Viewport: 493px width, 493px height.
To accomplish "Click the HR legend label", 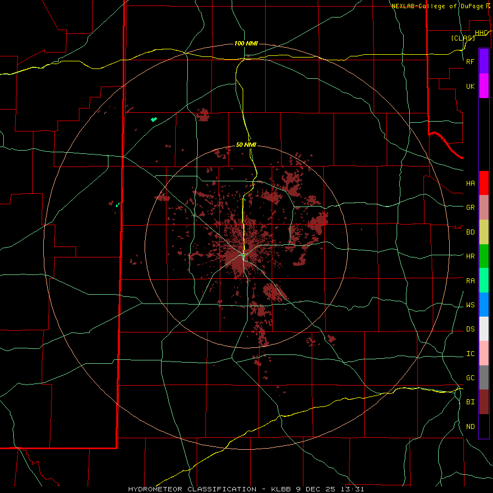I will 470,256.
